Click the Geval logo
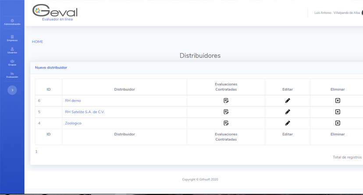 pyautogui.click(x=55, y=12)
